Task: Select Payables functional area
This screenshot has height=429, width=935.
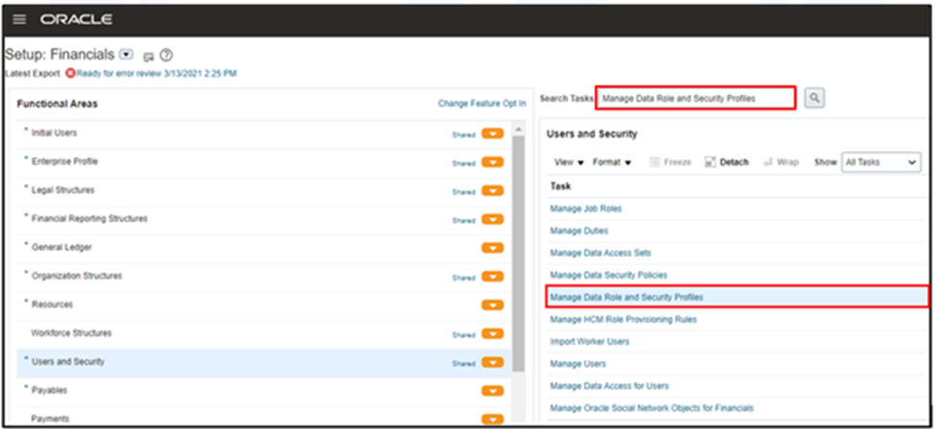Action: 49,391
